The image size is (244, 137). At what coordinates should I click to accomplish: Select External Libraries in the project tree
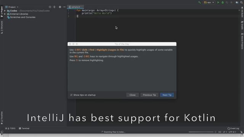click(19, 14)
